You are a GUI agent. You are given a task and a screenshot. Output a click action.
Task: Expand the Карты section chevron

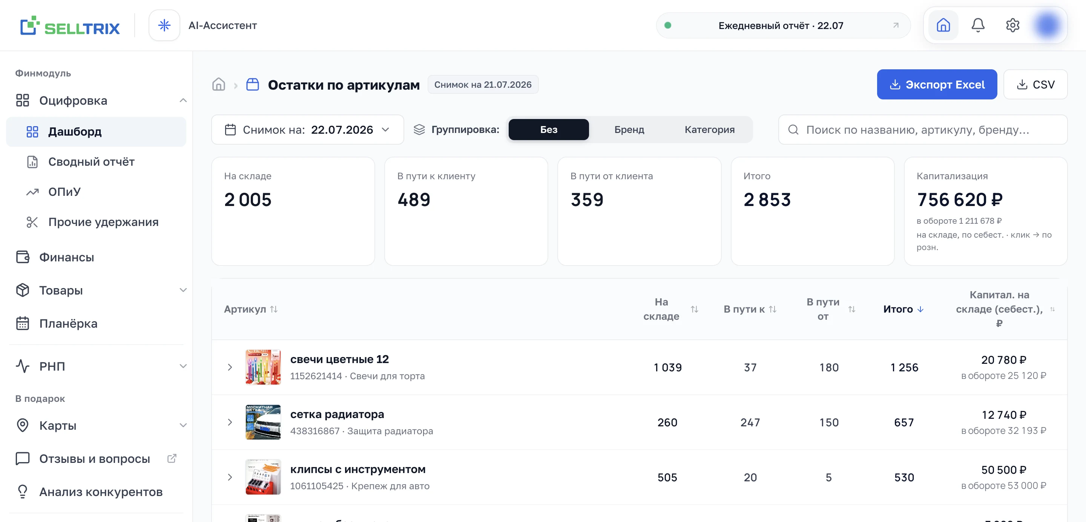coord(183,425)
